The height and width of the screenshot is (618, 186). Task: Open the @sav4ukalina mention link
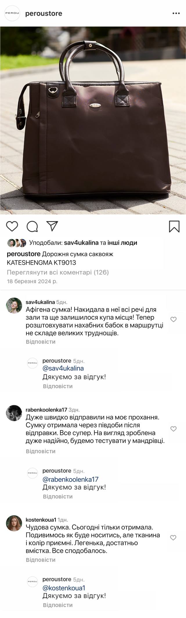[63, 368]
